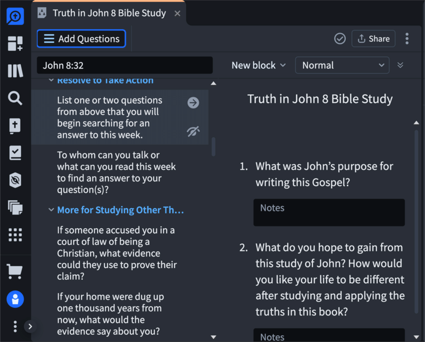Click the Add Questions button
Viewport: 425px width, 342px height.
[81, 39]
